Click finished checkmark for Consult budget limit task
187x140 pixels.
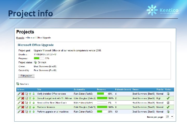coord(168,98)
